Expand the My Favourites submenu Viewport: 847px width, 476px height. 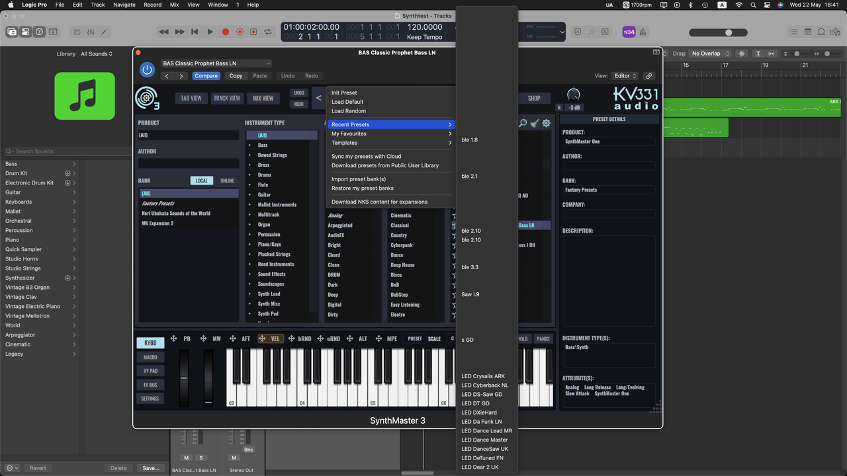click(392, 134)
